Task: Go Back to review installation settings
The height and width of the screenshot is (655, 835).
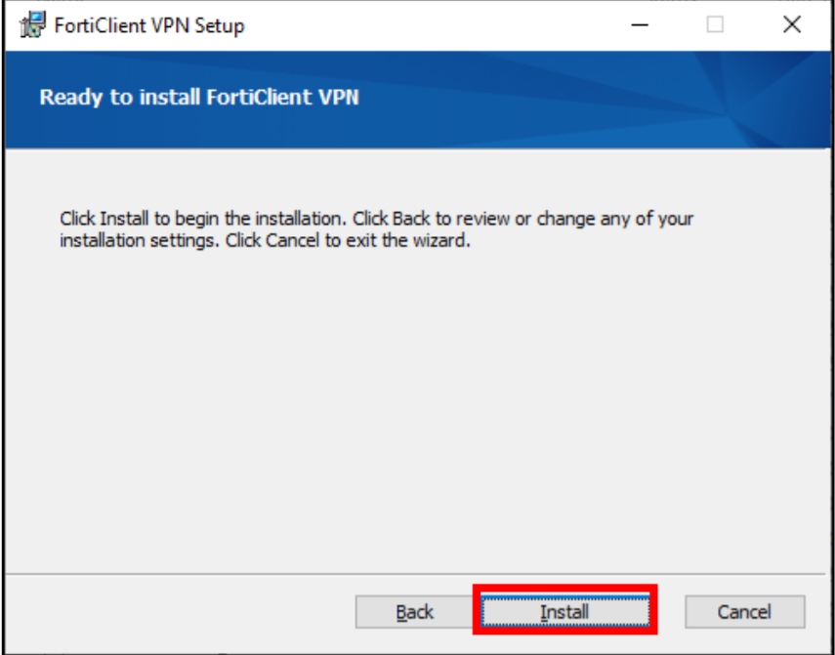Action: (x=414, y=612)
